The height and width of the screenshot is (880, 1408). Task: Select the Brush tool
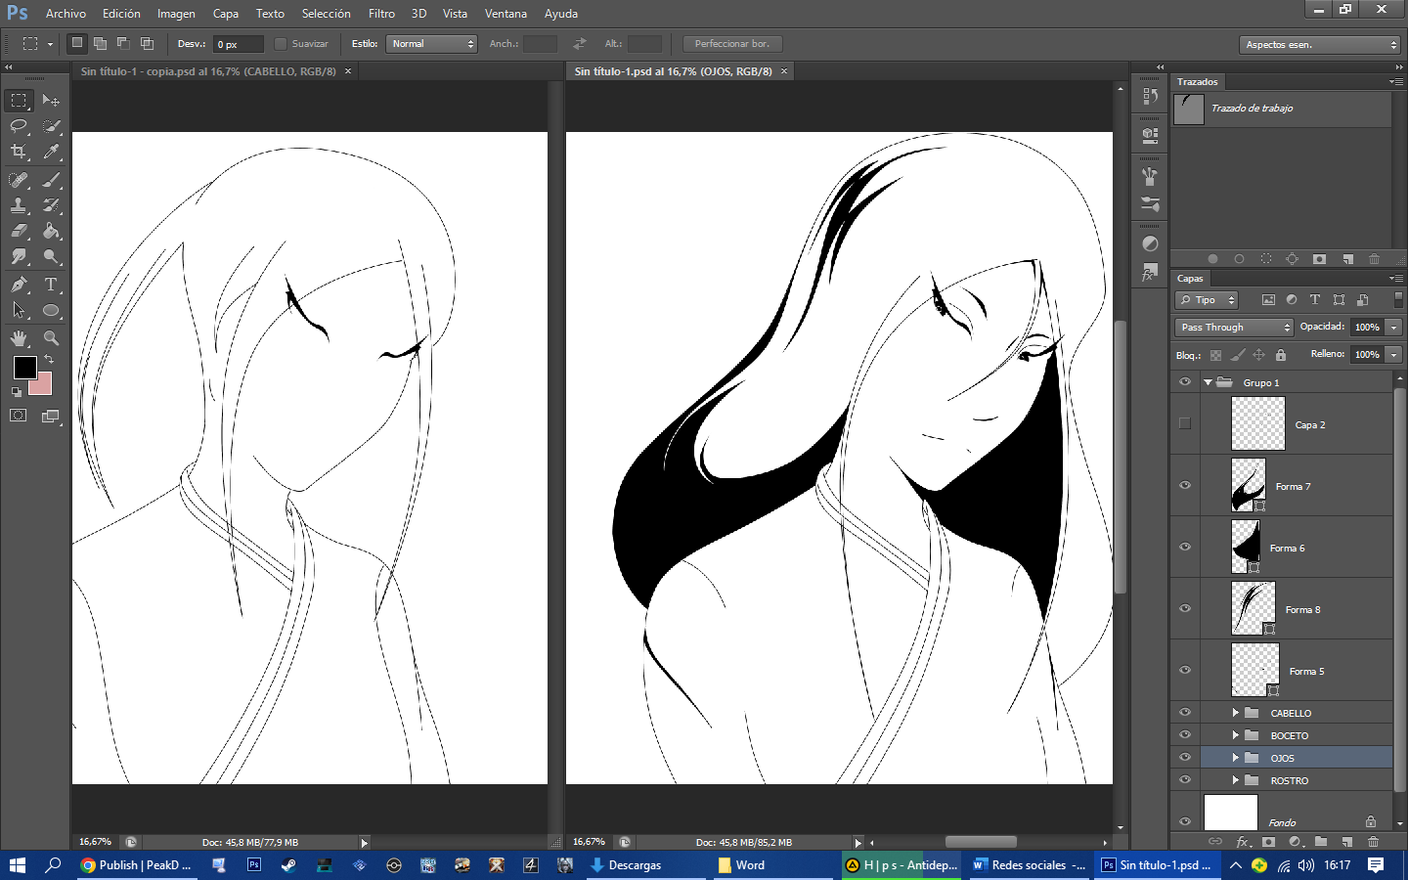point(51,180)
